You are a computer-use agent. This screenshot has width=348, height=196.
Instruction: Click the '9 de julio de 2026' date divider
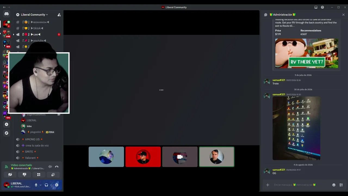click(303, 75)
